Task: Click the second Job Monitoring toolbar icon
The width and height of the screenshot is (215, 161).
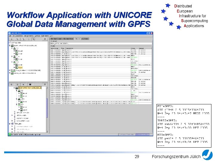Action: [x=17, y=85]
